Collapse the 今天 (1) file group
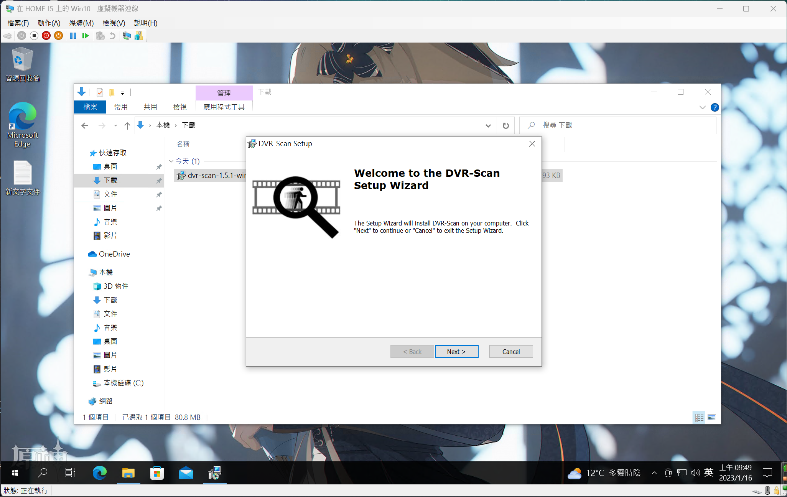This screenshot has width=787, height=497. 171,161
